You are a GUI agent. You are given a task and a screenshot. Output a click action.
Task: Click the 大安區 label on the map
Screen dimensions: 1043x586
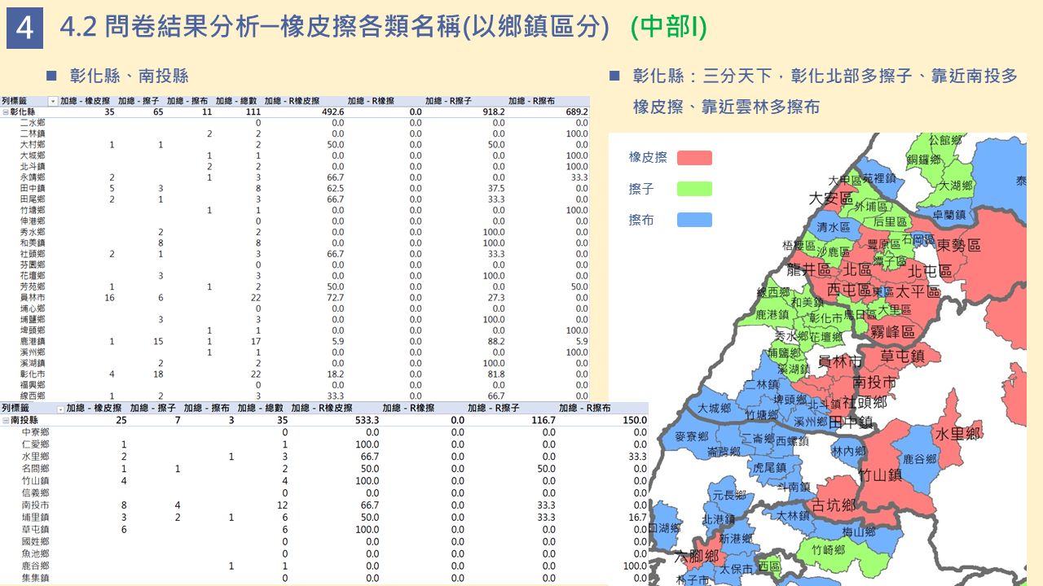[x=831, y=198]
